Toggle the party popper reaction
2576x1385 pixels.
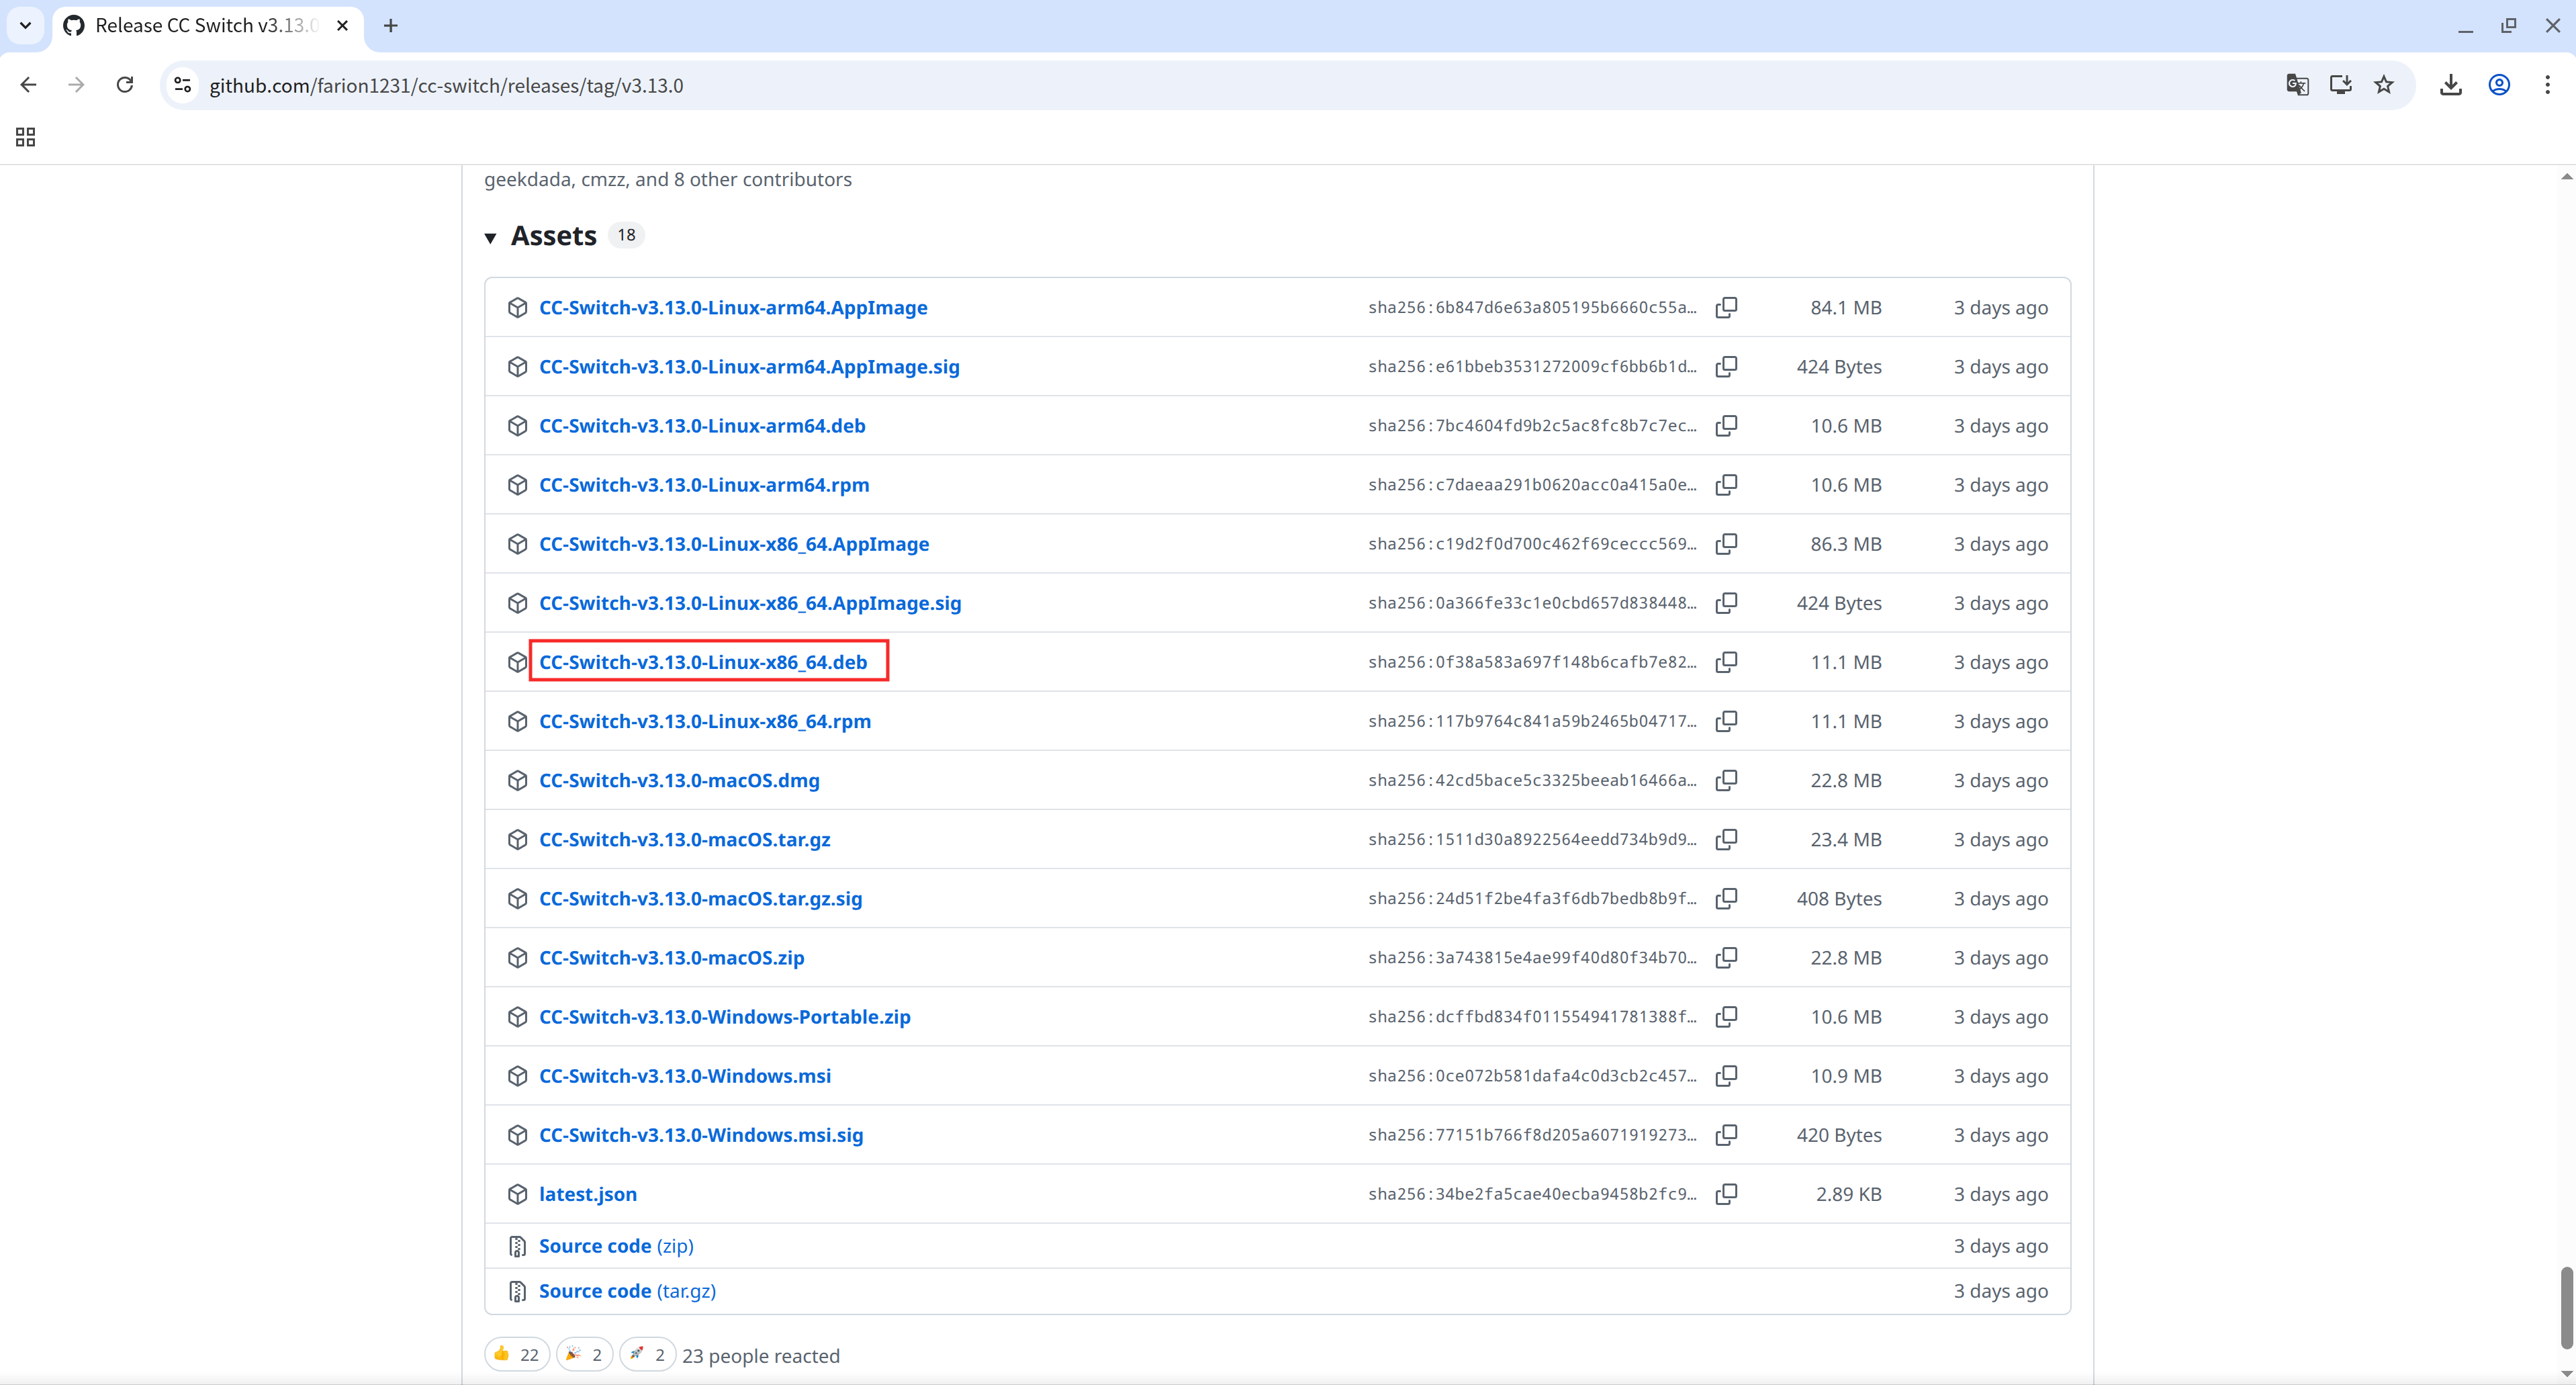[x=584, y=1354]
